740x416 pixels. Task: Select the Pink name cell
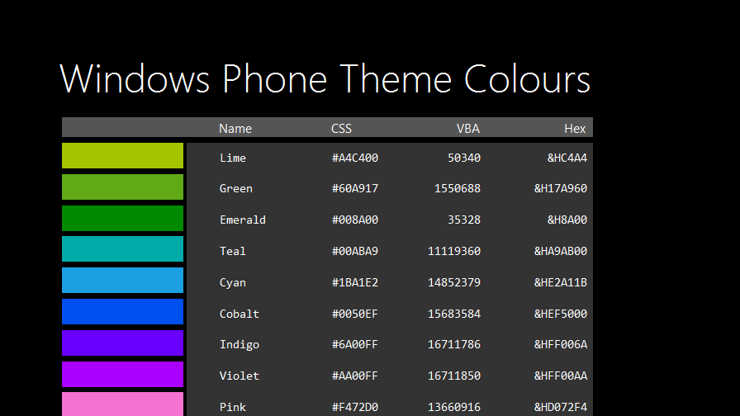pyautogui.click(x=233, y=407)
